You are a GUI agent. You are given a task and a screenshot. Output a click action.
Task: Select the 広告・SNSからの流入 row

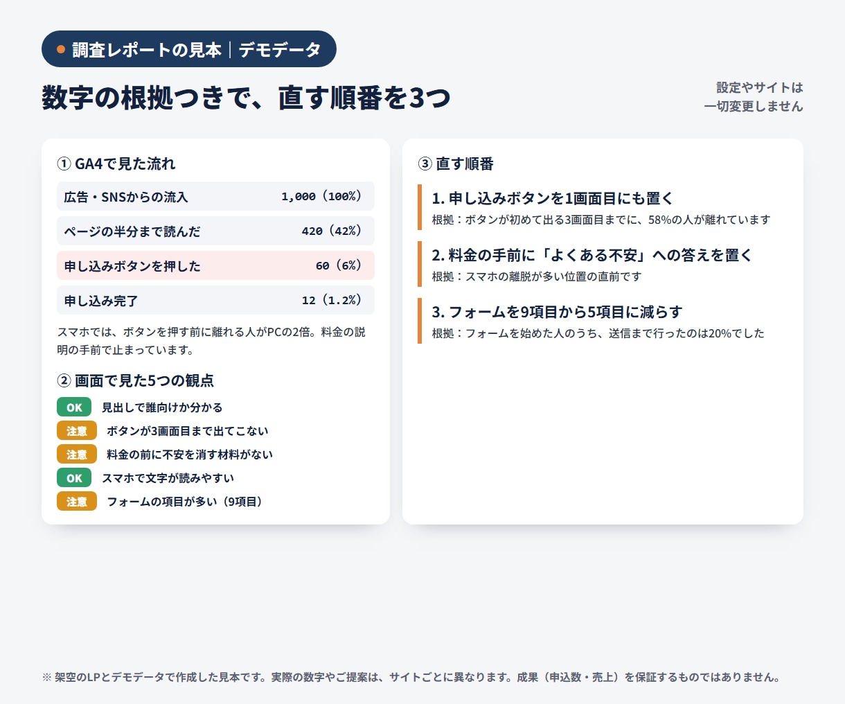[x=215, y=196]
